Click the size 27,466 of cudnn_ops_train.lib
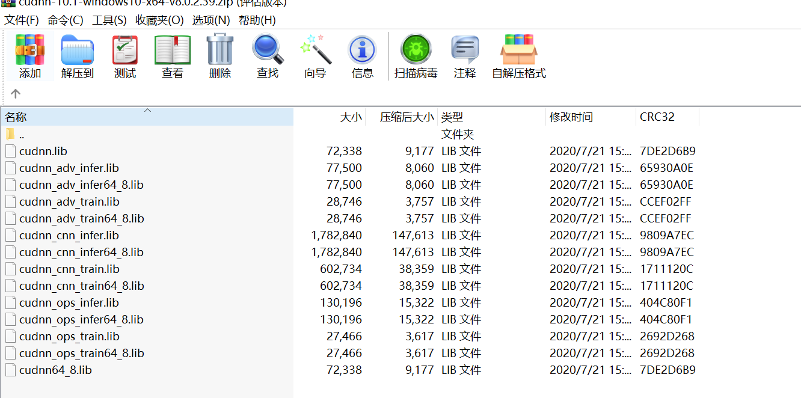The height and width of the screenshot is (398, 801). click(x=344, y=336)
